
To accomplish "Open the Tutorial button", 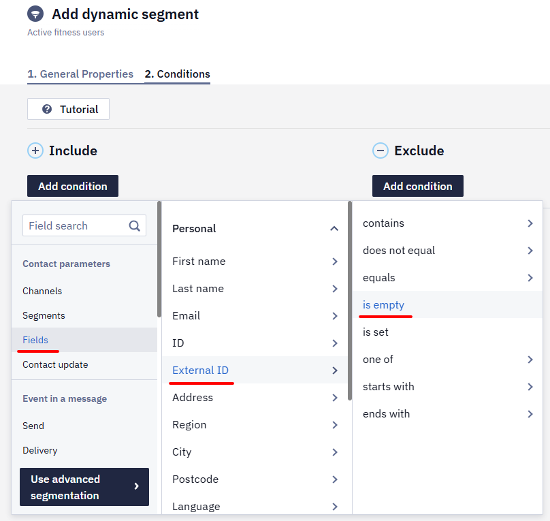I will pos(68,109).
